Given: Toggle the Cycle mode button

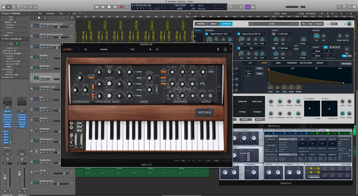Looking at the screenshot, I should point(127,7).
